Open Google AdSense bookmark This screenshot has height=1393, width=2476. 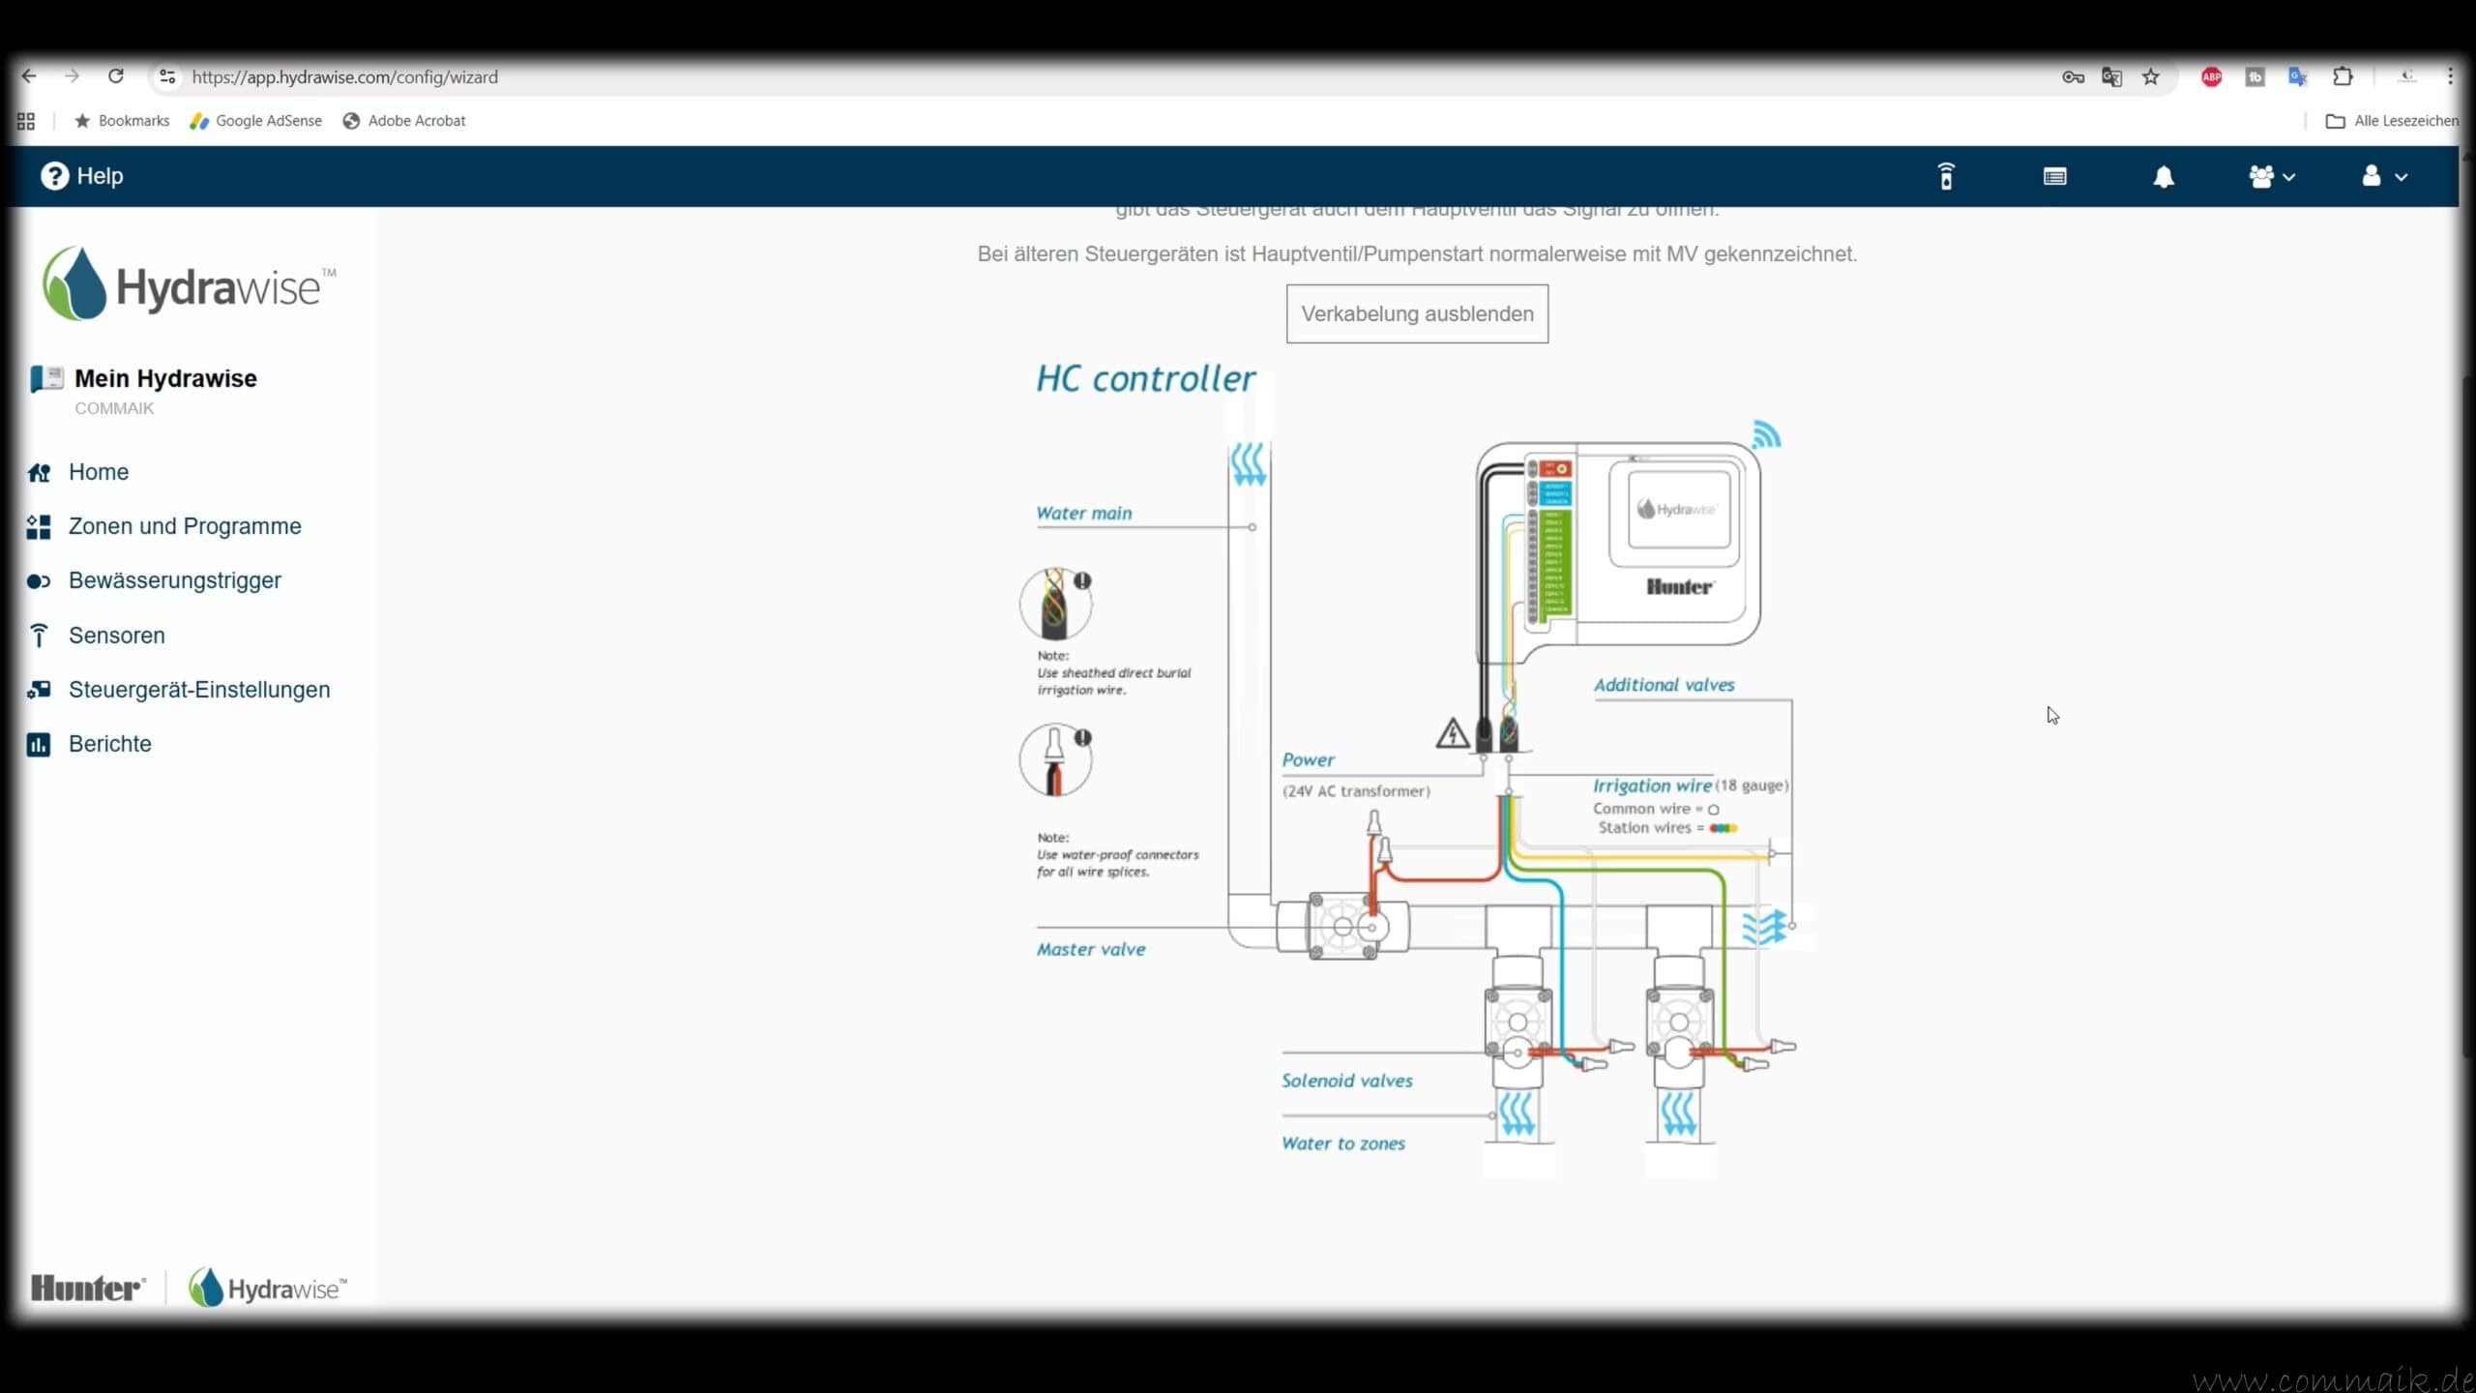256,121
